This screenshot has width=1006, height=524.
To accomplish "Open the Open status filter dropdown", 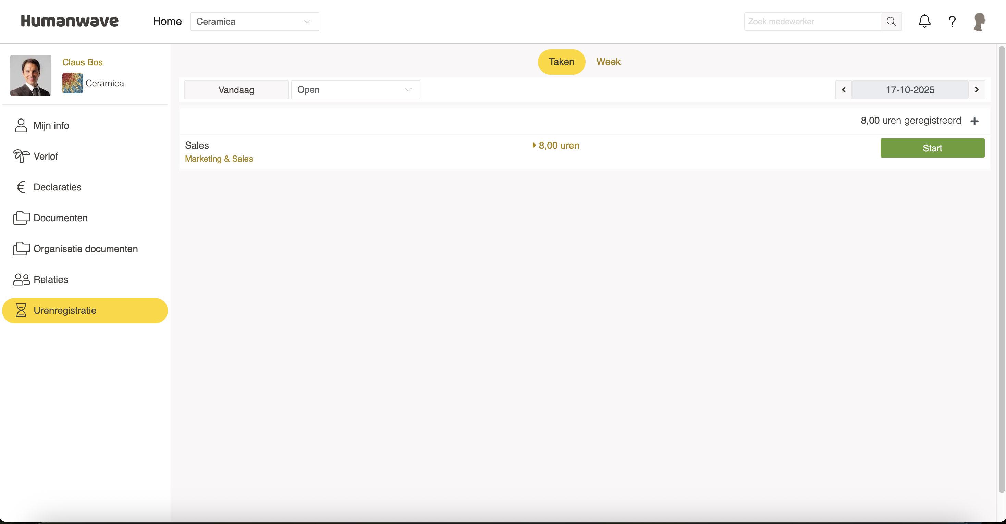I will coord(355,90).
